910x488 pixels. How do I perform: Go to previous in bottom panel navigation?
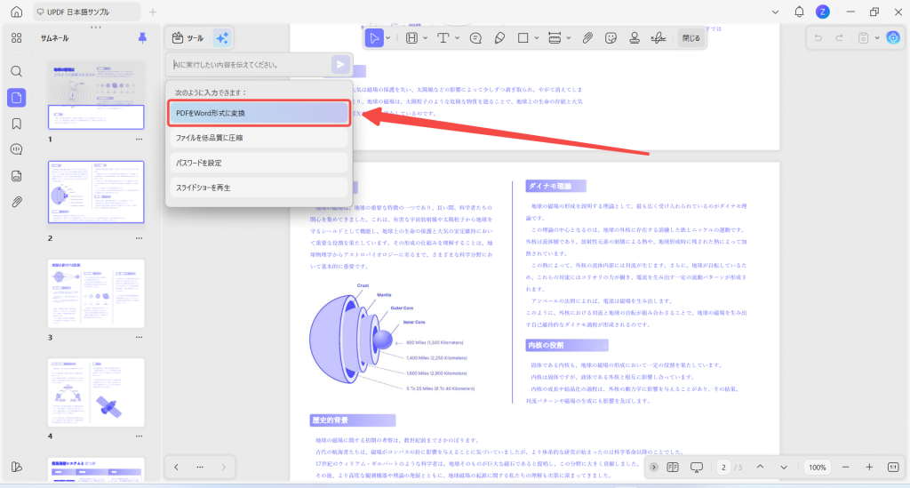[177, 467]
